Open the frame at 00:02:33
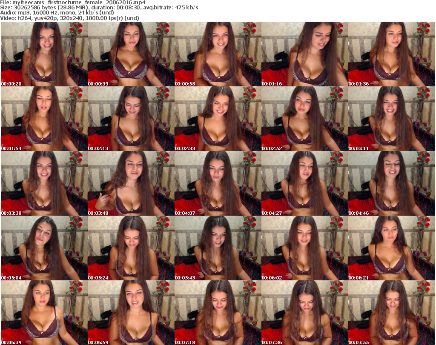This screenshot has height=345, width=436. (x=218, y=119)
